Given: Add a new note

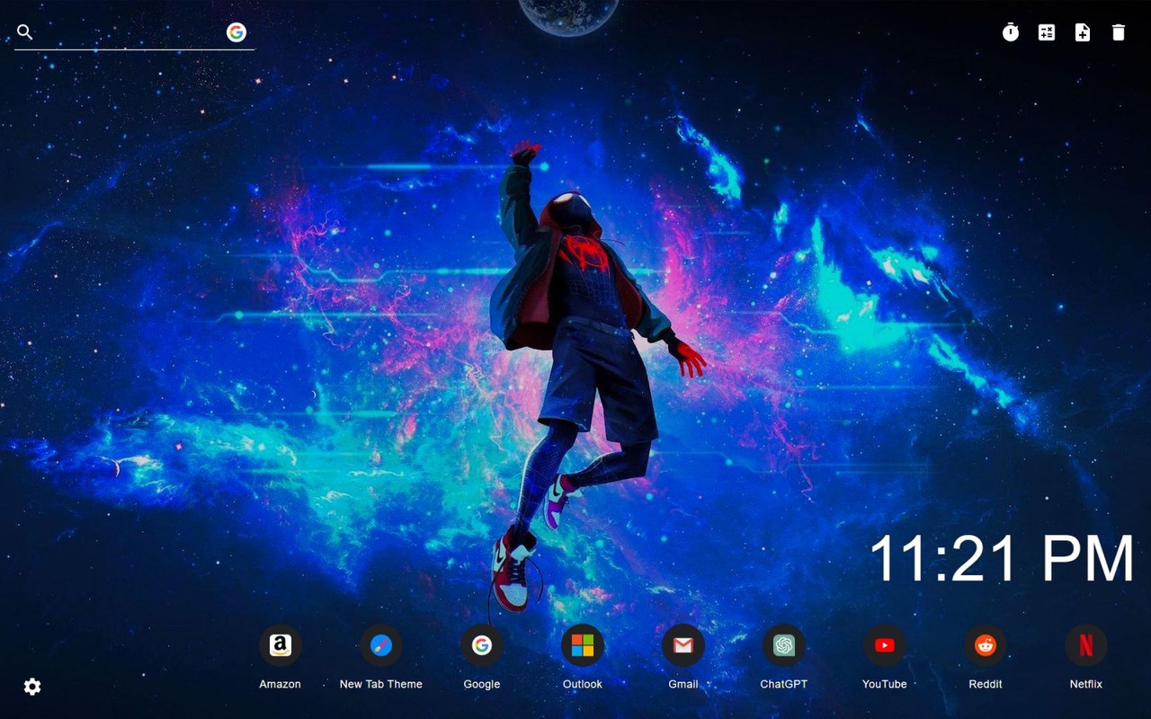Looking at the screenshot, I should (x=1083, y=32).
